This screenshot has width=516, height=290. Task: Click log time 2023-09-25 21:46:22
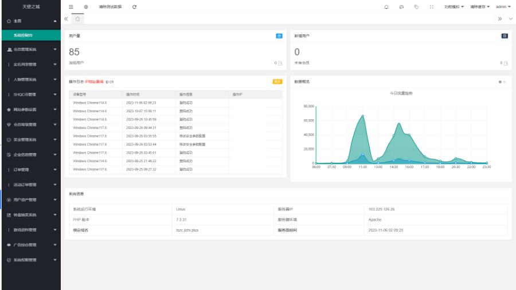141,161
